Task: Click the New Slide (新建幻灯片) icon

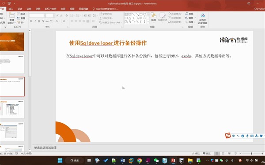Action: 12,15
